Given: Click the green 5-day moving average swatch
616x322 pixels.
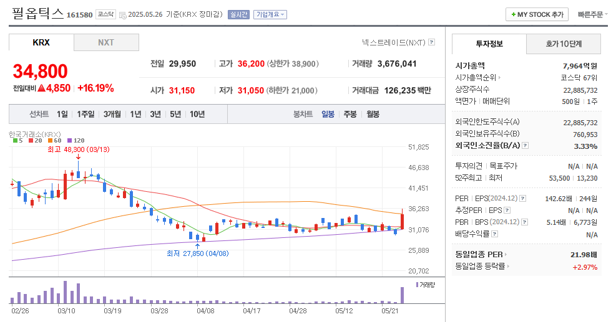Looking at the screenshot, I should click(x=15, y=140).
